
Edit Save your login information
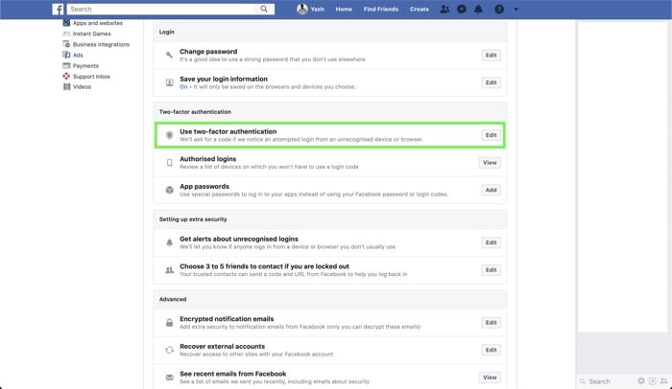(x=492, y=82)
